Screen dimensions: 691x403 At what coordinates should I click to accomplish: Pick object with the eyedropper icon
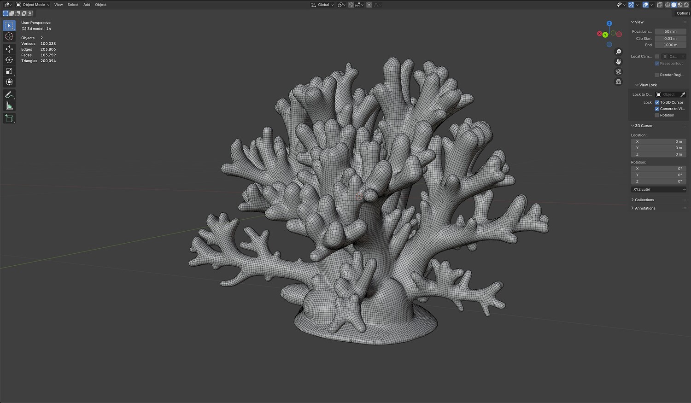click(683, 94)
